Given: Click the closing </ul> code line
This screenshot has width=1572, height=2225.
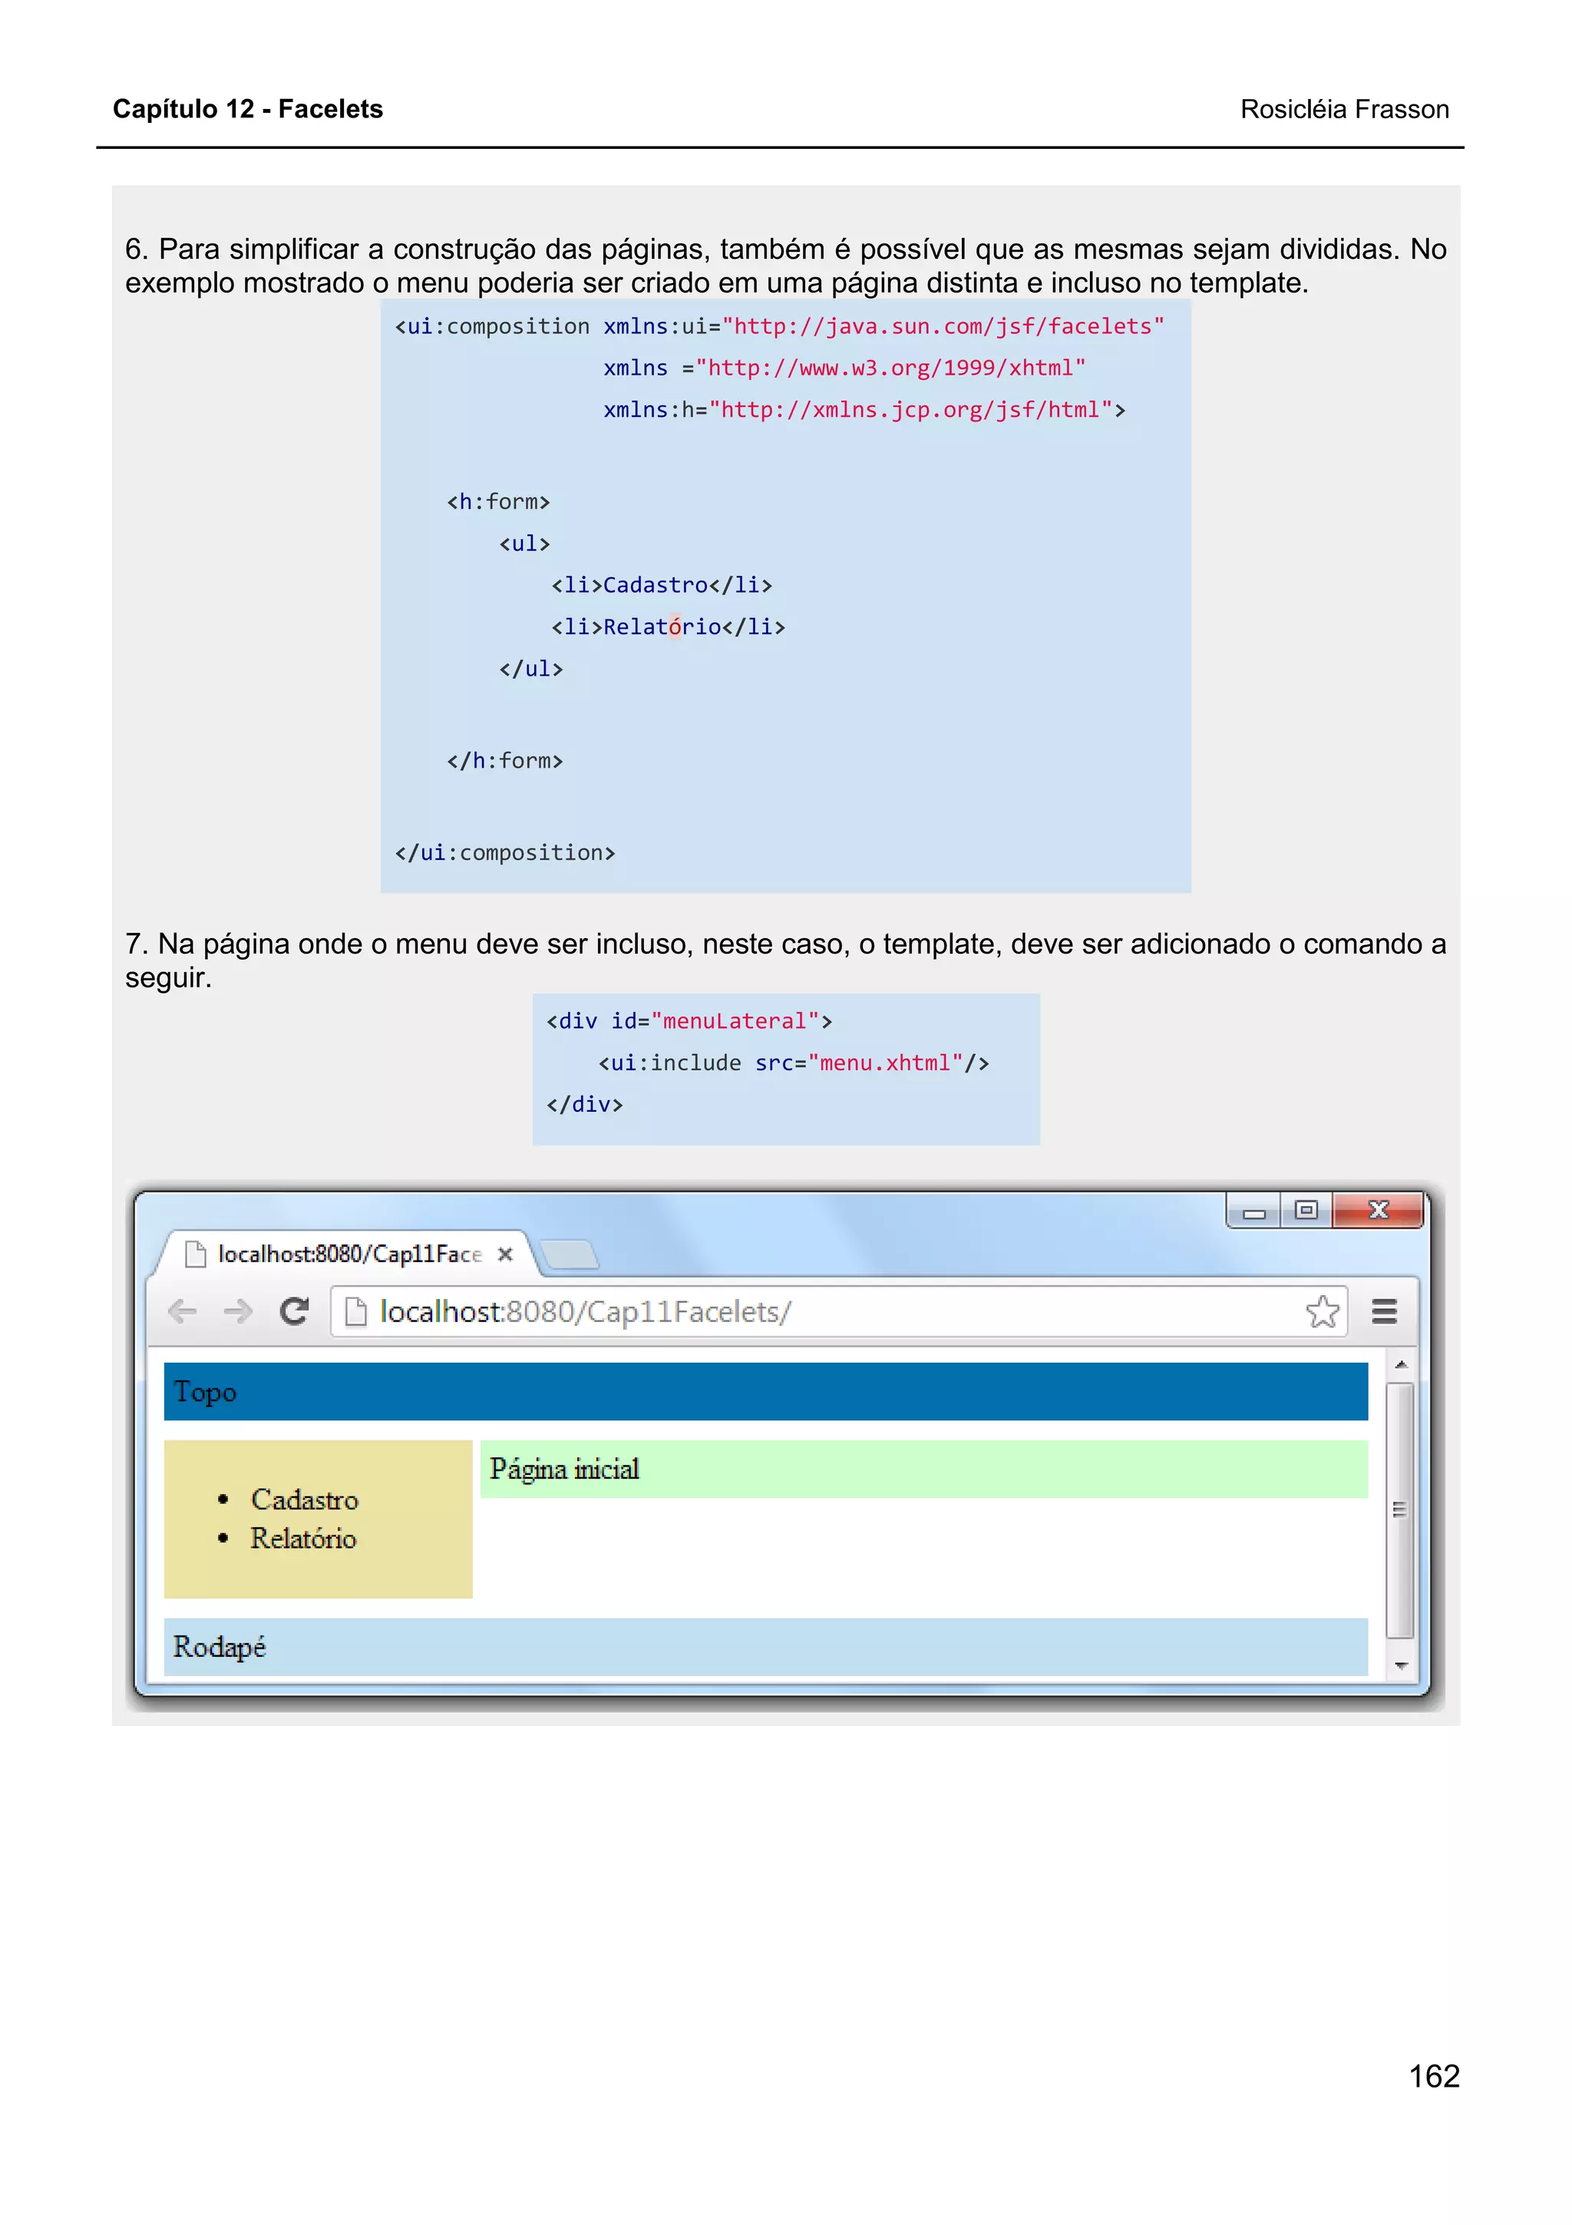Looking at the screenshot, I should pyautogui.click(x=530, y=669).
